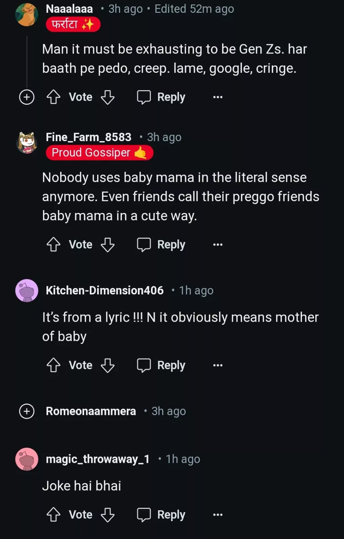Open magic_throwaway_1's username link
The width and height of the screenshot is (344, 539).
click(98, 459)
